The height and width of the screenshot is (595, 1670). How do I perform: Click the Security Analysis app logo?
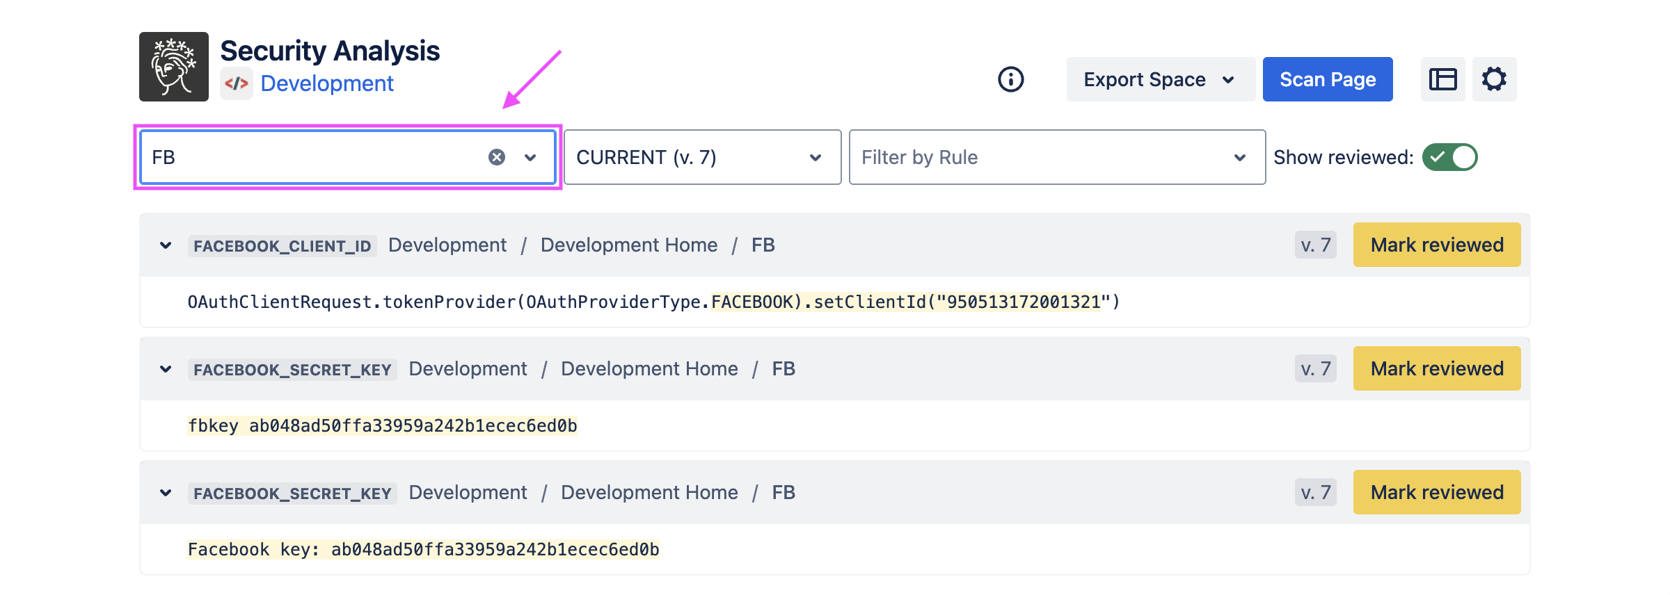[x=174, y=67]
